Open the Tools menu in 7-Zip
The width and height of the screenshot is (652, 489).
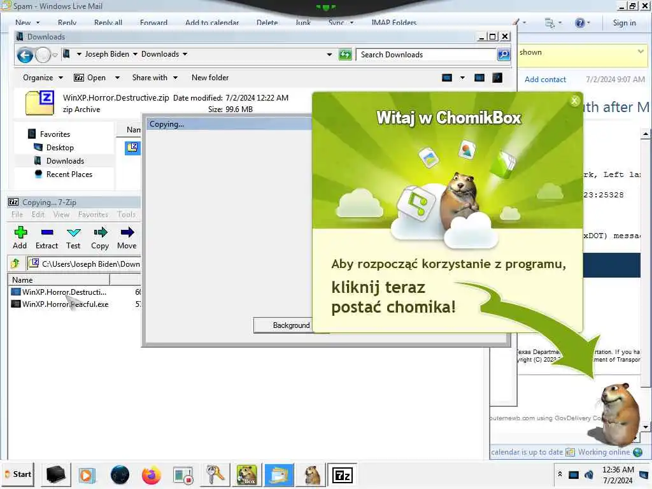pyautogui.click(x=126, y=215)
